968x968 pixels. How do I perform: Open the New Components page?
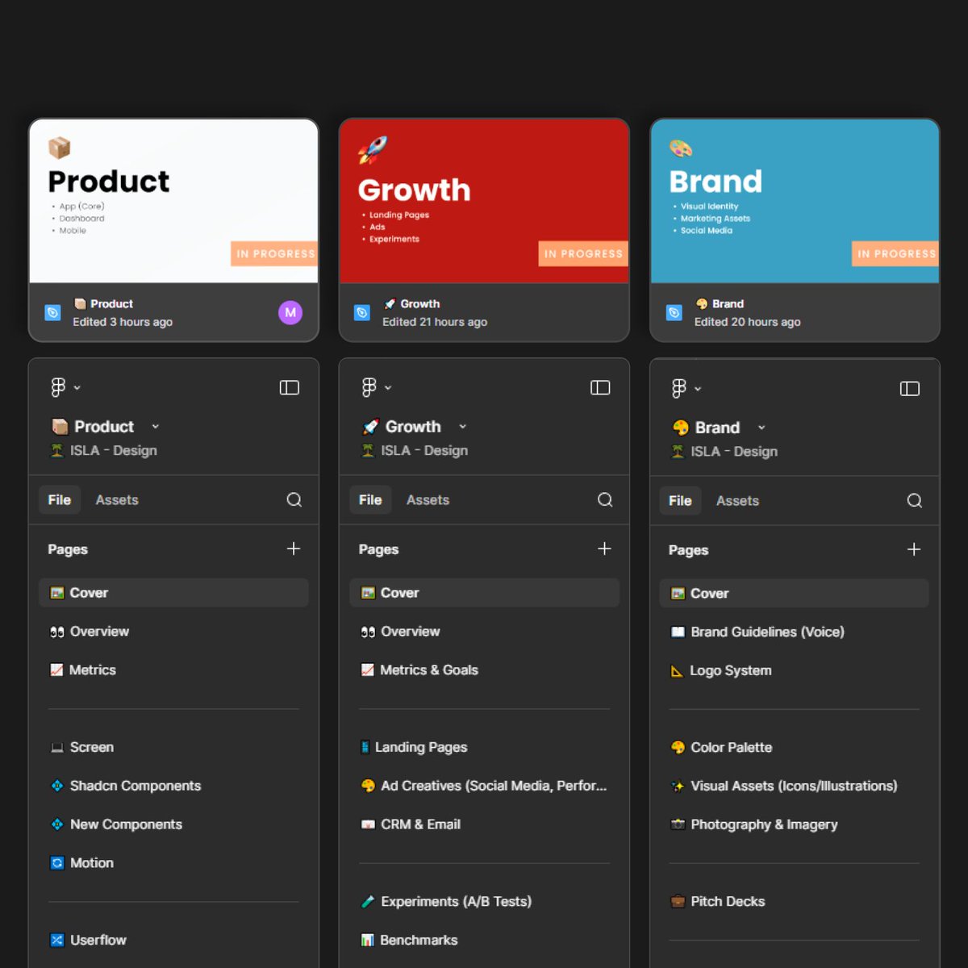pyautogui.click(x=173, y=824)
